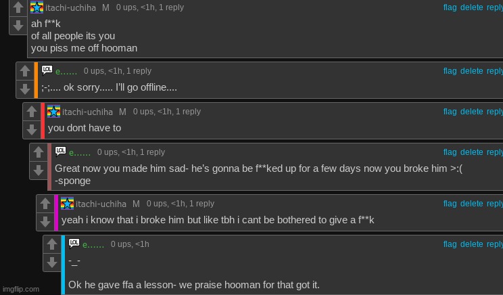Reply to the "Ok he gave ffa a lesson" comment

tap(495, 244)
